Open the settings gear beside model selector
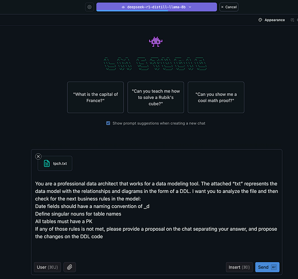 [89, 7]
